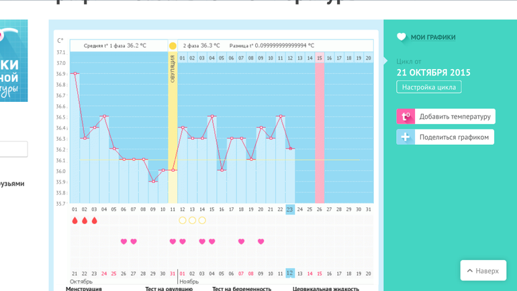Click the pink heart under cycle day 06

coord(124,241)
